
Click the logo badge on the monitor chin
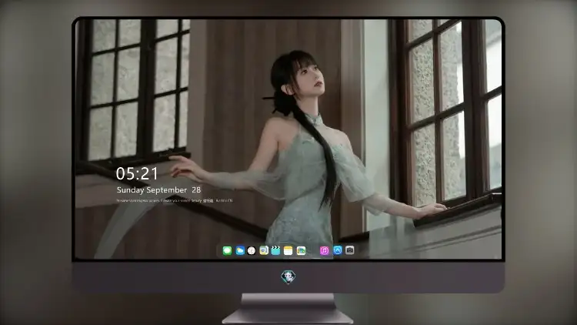pyautogui.click(x=288, y=277)
